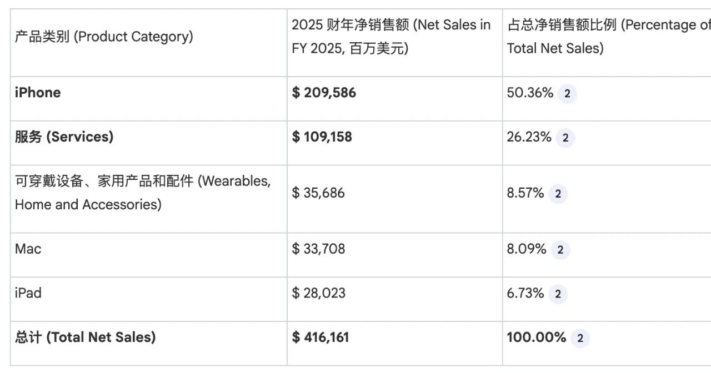This screenshot has width=711, height=373.
Task: Click source badge beside 100.00%
Action: pyautogui.click(x=580, y=338)
